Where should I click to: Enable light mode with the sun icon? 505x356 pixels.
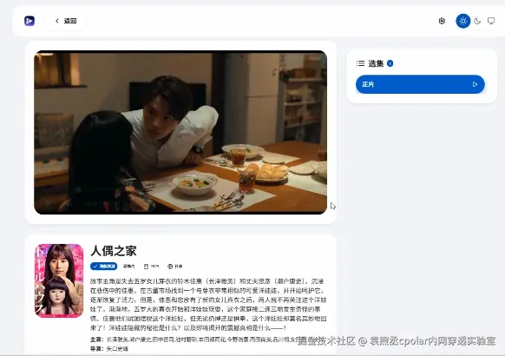coord(463,21)
